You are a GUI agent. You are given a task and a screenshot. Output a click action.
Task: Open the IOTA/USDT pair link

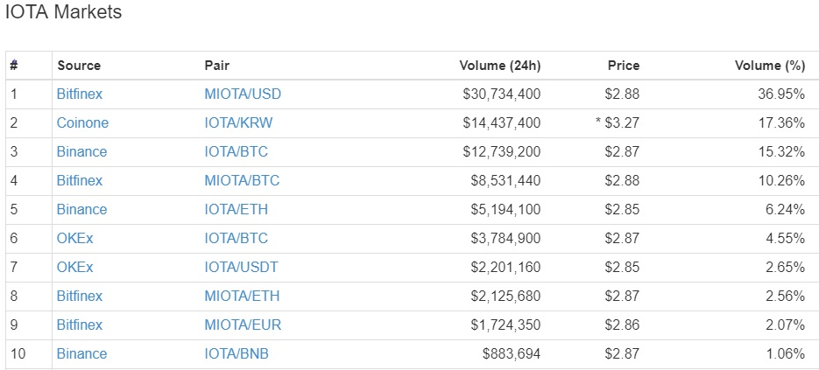click(241, 267)
